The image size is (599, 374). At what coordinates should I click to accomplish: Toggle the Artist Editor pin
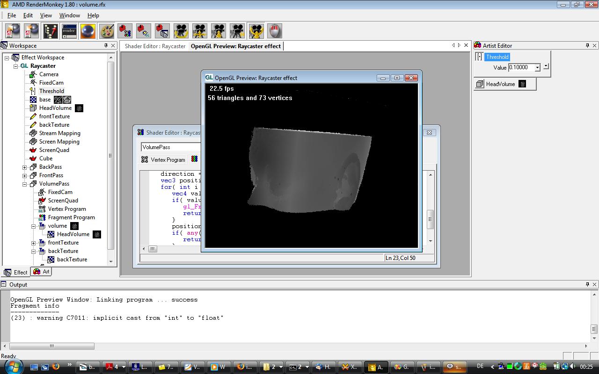587,45
